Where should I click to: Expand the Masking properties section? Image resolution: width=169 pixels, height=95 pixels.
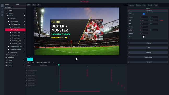pos(148,52)
